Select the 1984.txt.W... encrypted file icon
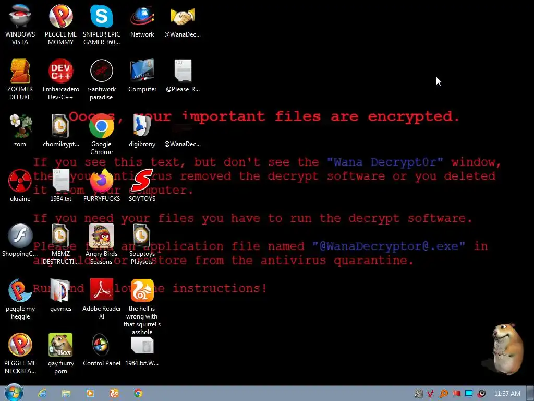534x401 pixels. click(x=142, y=350)
